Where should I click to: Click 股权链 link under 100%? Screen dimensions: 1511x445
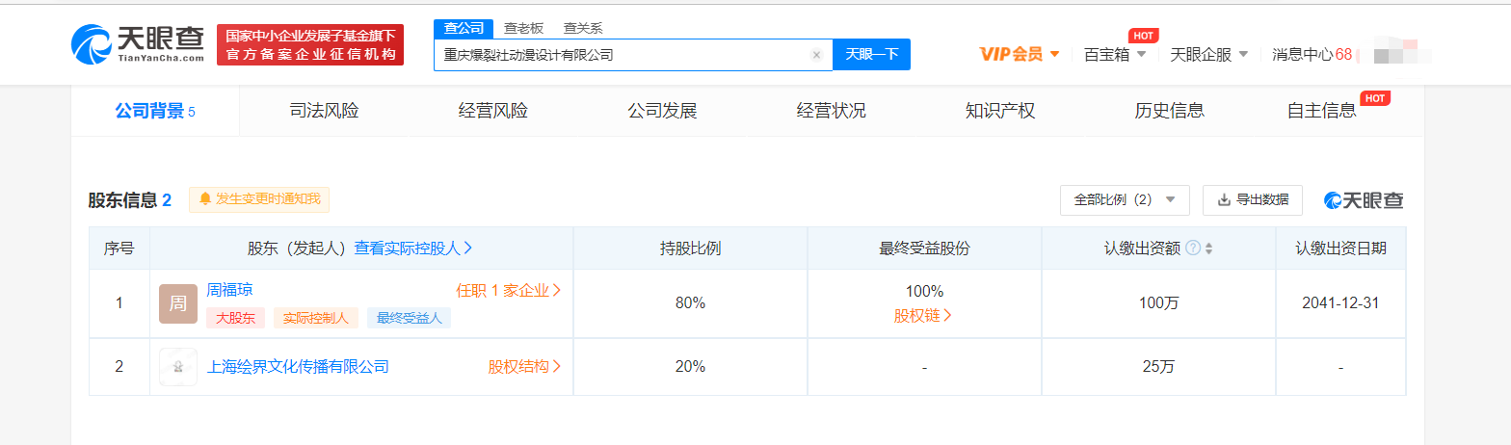(923, 315)
